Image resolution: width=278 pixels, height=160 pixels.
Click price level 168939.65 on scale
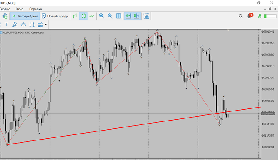[268, 43]
